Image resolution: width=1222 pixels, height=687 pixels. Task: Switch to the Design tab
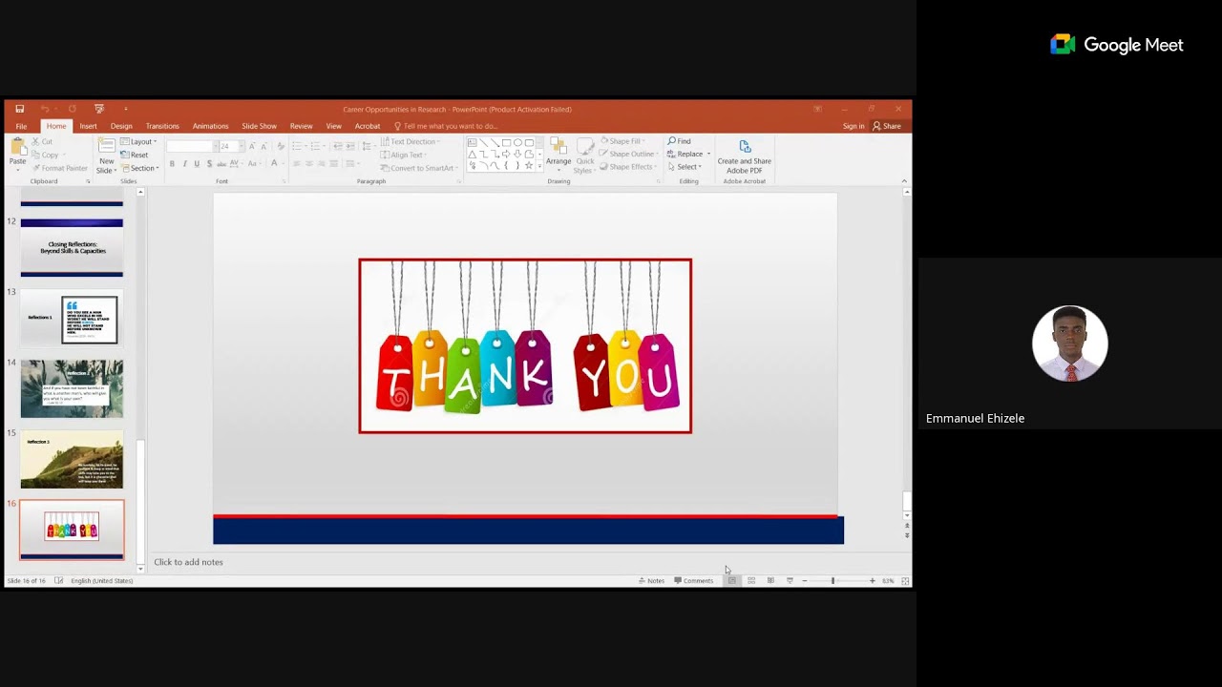click(121, 126)
